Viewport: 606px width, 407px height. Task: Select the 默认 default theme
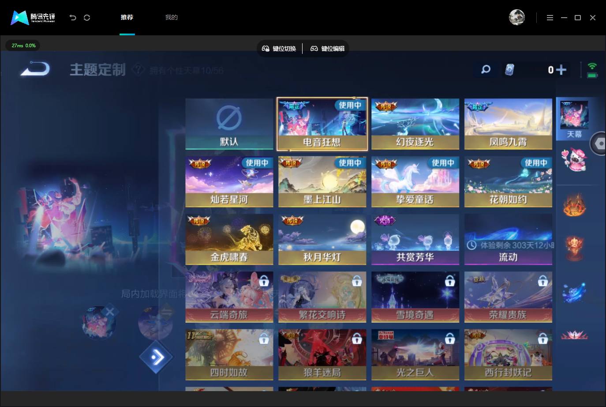(229, 124)
